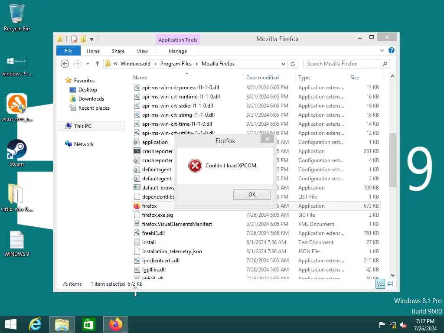Open the Steam desktop shortcut
This screenshot has height=333, width=444.
point(16,153)
